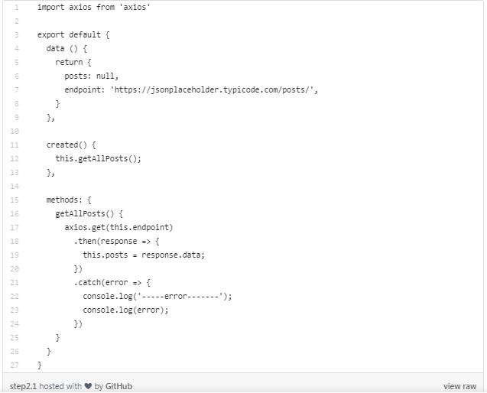Click line number 27
Screen dimensions: 487x393
pyautogui.click(x=15, y=365)
